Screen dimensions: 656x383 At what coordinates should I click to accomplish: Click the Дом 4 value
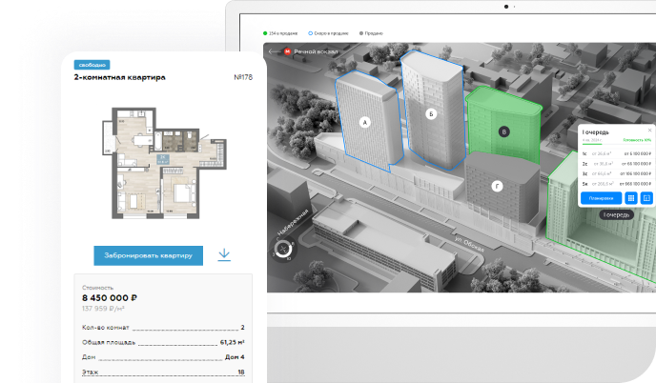click(235, 357)
